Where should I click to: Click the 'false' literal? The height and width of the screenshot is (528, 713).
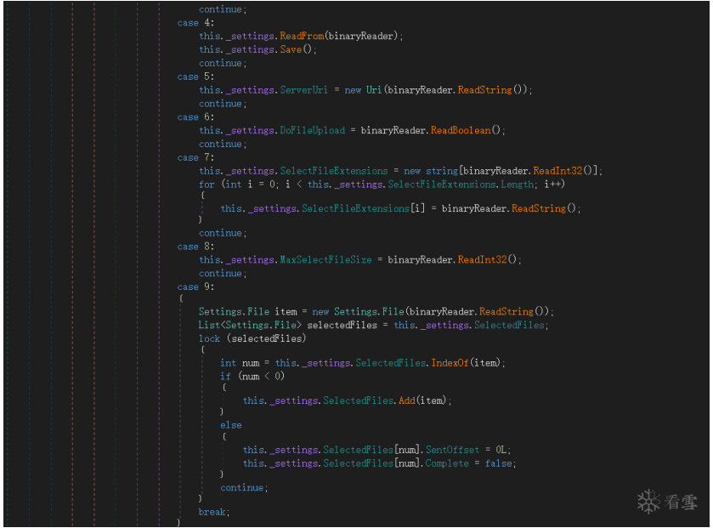pyautogui.click(x=498, y=463)
